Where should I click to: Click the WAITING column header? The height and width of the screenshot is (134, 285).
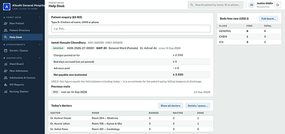[178, 113]
